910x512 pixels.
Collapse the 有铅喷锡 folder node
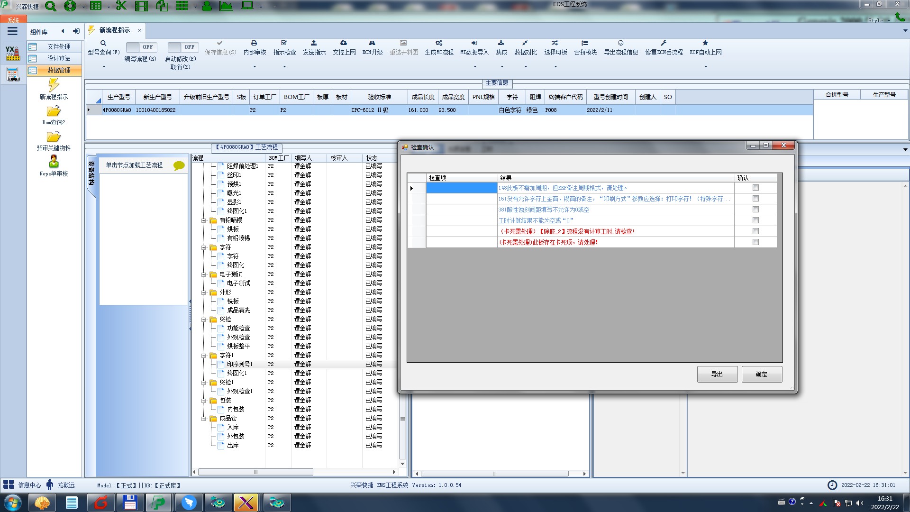(x=204, y=220)
